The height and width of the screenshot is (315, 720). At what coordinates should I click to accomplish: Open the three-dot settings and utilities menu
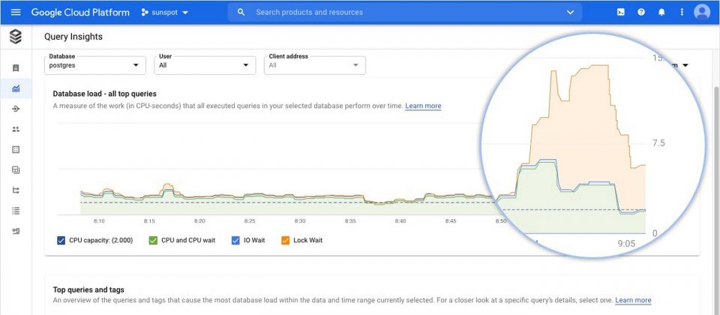coord(682,13)
